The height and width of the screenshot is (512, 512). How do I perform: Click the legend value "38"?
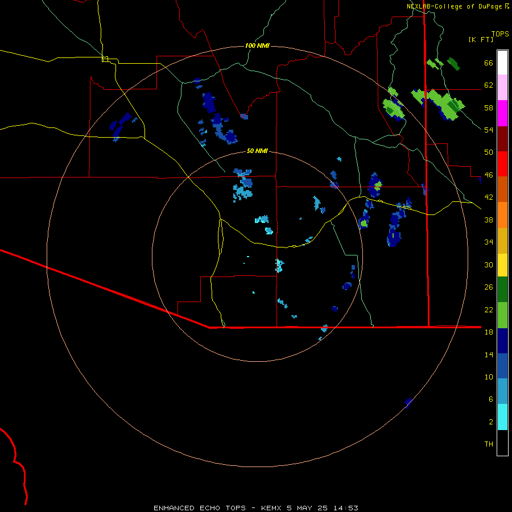click(x=489, y=220)
